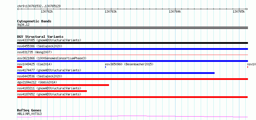
Task: Click the 130762k ruler tick label
Action: click(47, 11)
